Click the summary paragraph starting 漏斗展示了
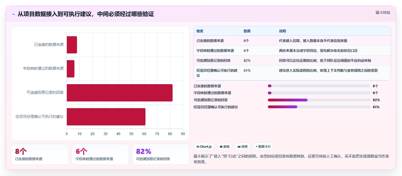The image size is (402, 176). pos(292,159)
